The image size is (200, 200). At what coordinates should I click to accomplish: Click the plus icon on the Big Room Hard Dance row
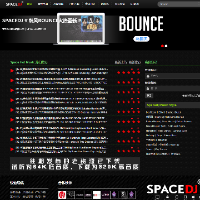(x=138, y=148)
